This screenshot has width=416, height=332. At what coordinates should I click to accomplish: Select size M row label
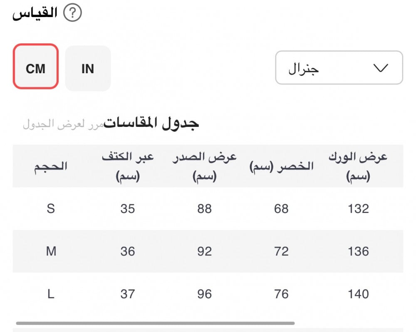pyautogui.click(x=51, y=251)
